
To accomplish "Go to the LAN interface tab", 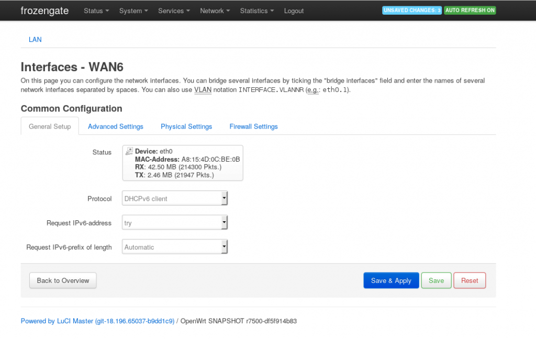I will point(35,39).
